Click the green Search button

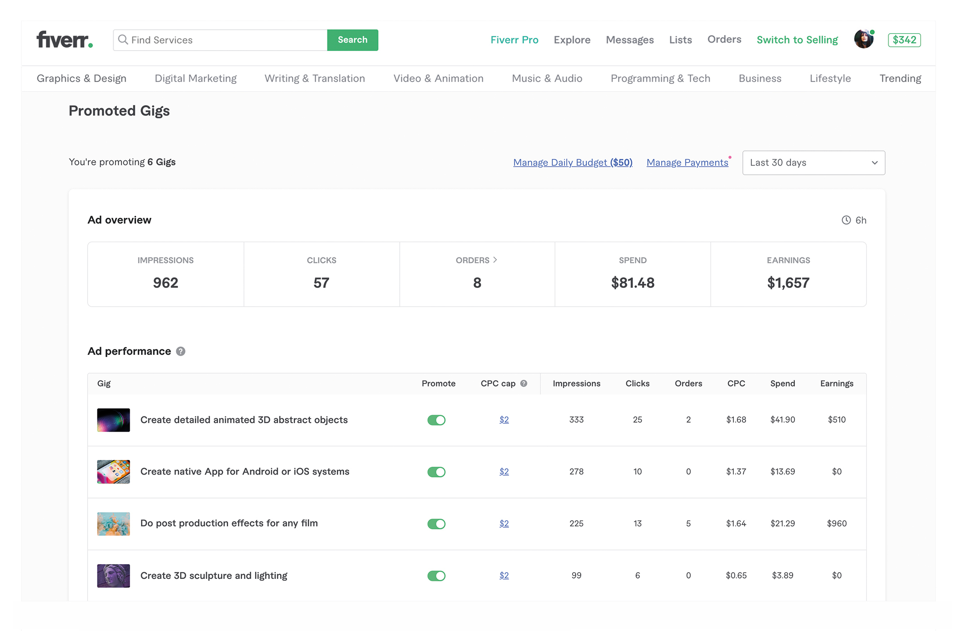click(x=352, y=40)
